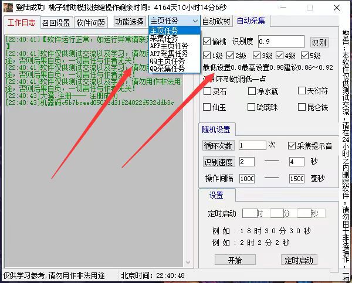This screenshot has width=352, height=283.
Task: Open the 自动采集 tab
Action: (x=251, y=21)
